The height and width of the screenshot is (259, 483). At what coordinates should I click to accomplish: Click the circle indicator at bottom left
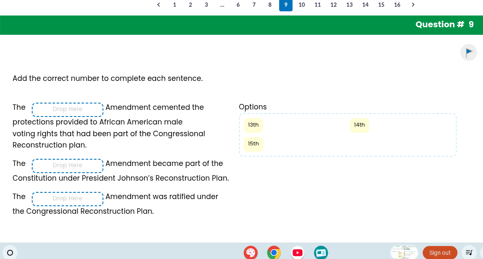[10, 252]
